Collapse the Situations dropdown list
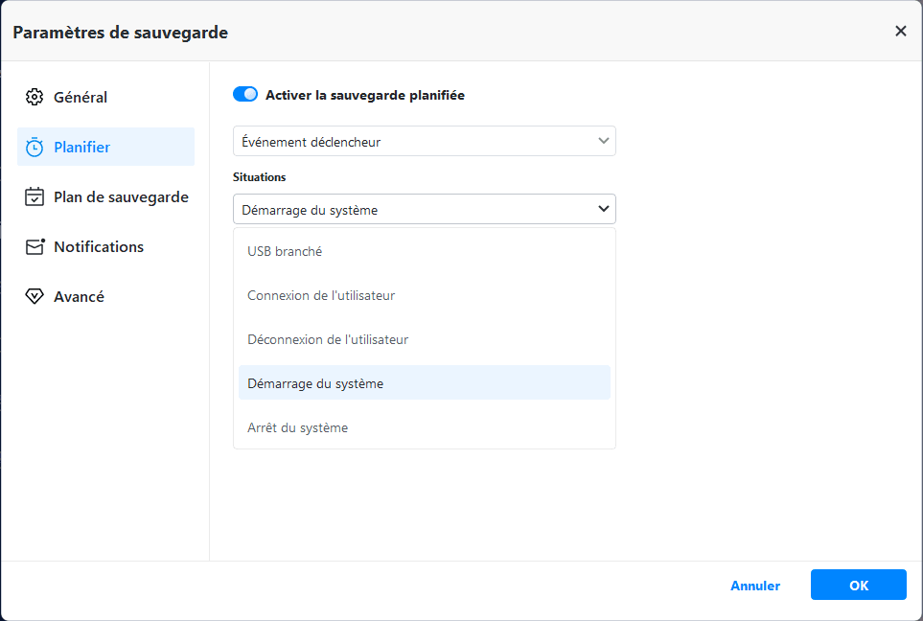This screenshot has width=923, height=621. [x=424, y=210]
